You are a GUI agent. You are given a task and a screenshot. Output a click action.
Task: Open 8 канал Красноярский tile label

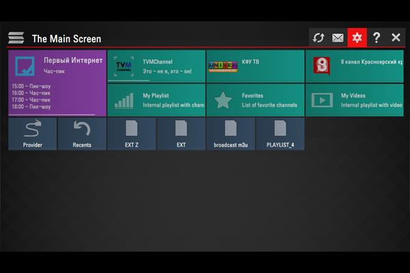372,62
